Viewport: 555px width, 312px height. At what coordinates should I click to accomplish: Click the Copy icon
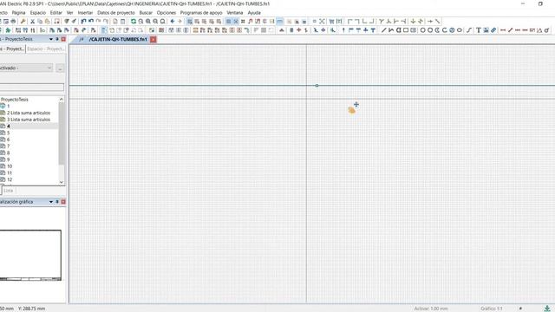point(40,22)
